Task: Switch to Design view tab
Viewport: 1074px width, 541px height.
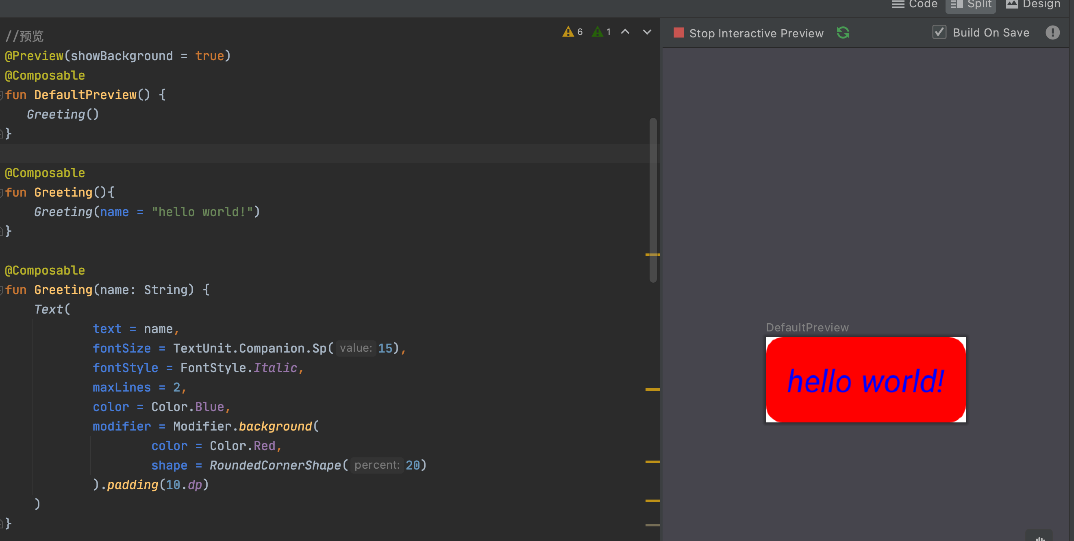Action: coord(1033,4)
